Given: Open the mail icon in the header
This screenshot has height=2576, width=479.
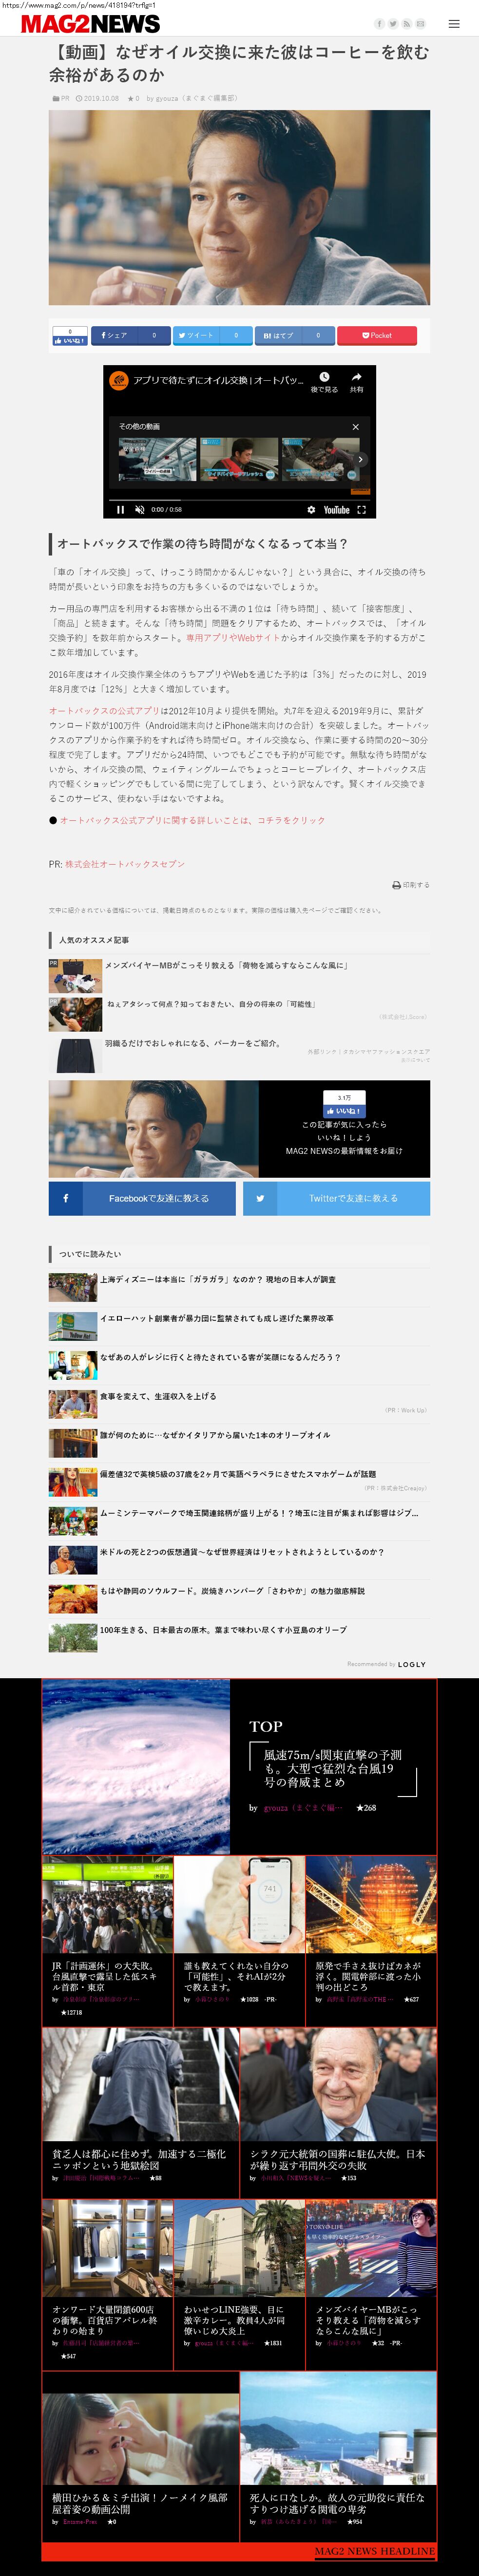Looking at the screenshot, I should point(421,24).
